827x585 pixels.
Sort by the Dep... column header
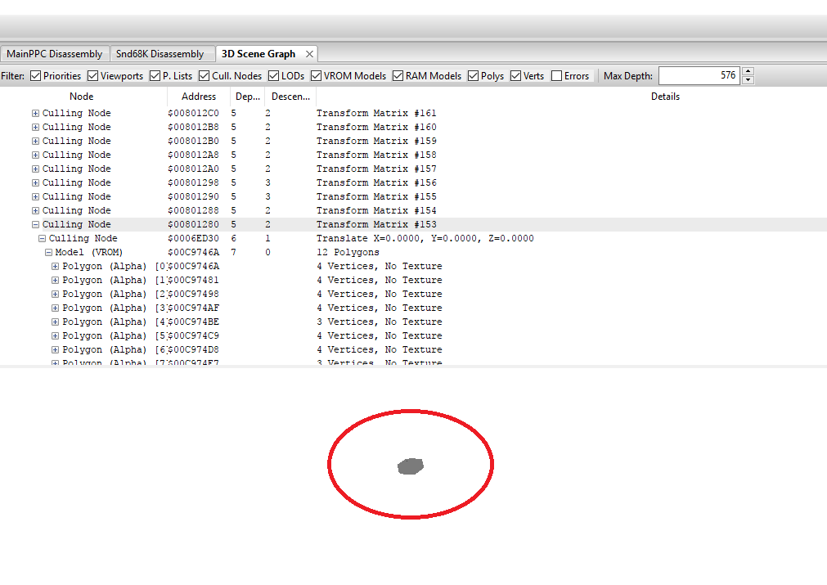[247, 97]
